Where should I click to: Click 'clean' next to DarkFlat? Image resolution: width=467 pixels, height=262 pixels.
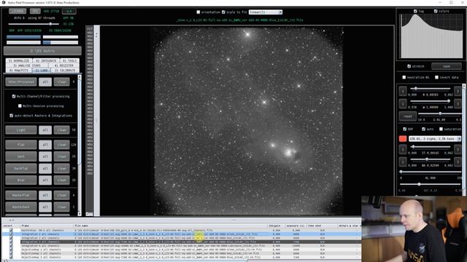pos(61,168)
